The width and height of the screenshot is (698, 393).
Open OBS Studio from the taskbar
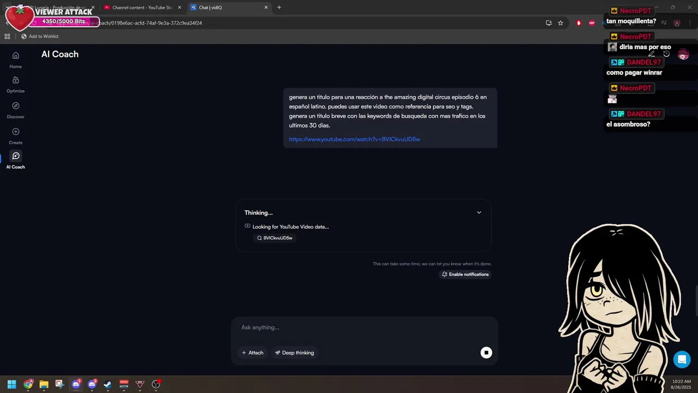[x=156, y=384]
